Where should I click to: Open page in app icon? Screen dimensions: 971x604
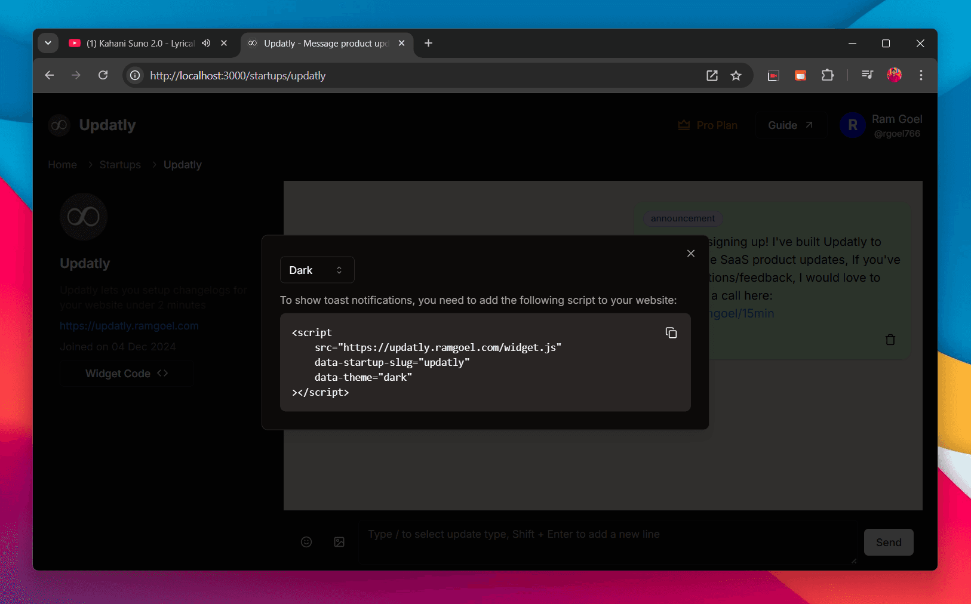point(712,75)
